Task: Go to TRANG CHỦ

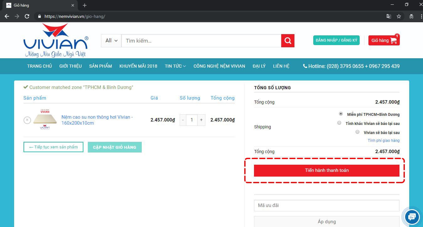Action: click(x=40, y=66)
